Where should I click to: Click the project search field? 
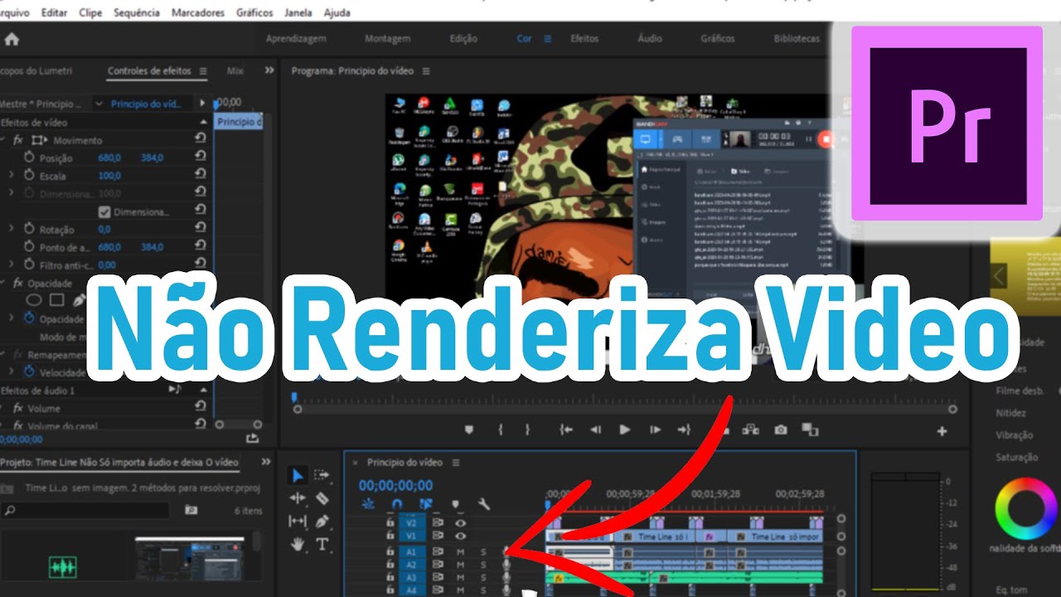pyautogui.click(x=85, y=510)
